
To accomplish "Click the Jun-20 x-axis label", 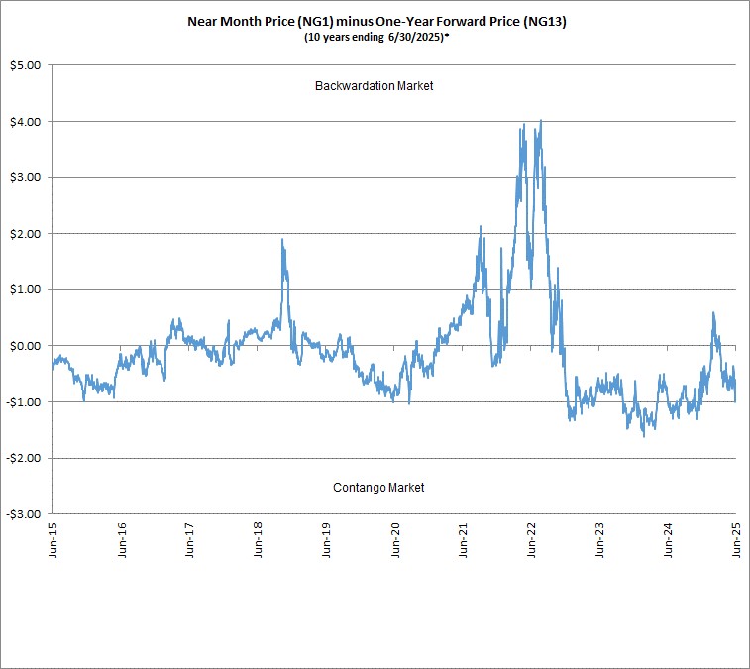I will point(395,540).
